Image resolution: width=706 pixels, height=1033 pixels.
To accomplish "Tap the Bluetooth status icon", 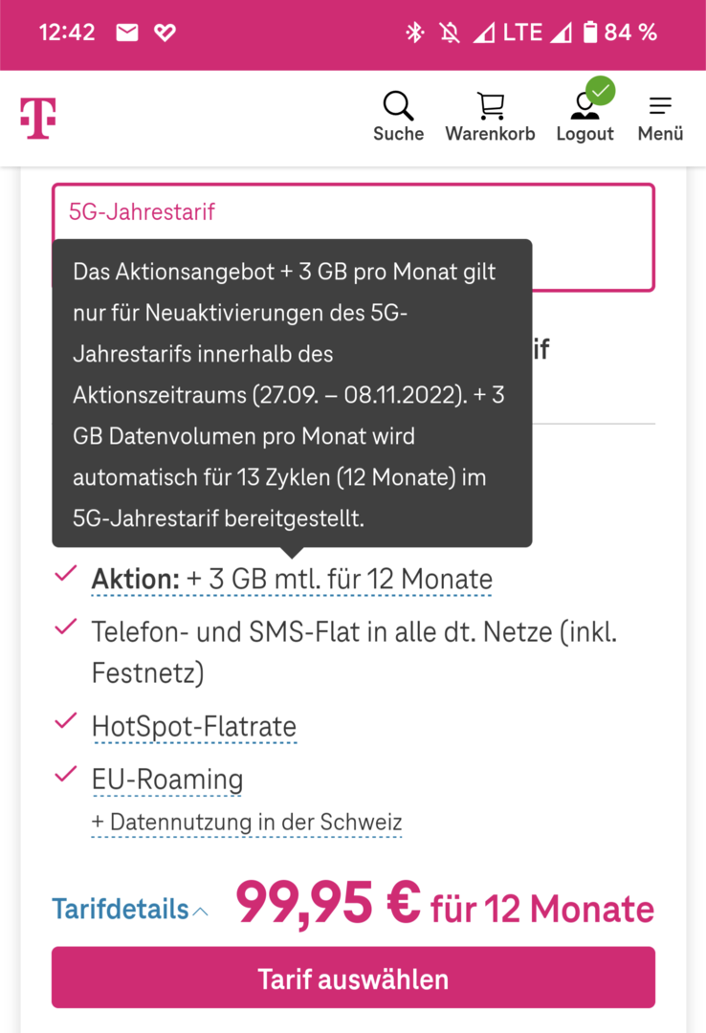I will tap(414, 33).
